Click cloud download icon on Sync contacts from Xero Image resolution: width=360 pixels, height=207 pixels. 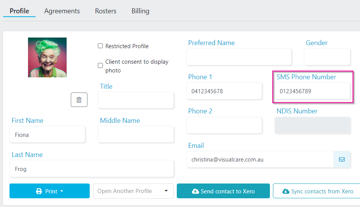click(285, 191)
